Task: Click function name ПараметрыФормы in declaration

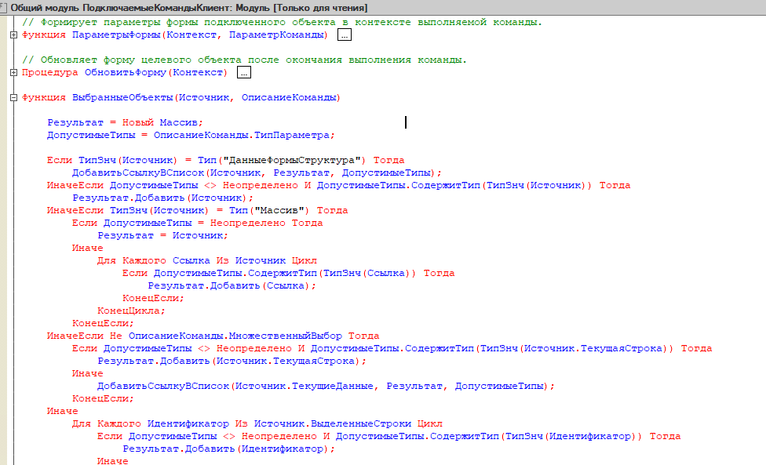Action: (116, 35)
